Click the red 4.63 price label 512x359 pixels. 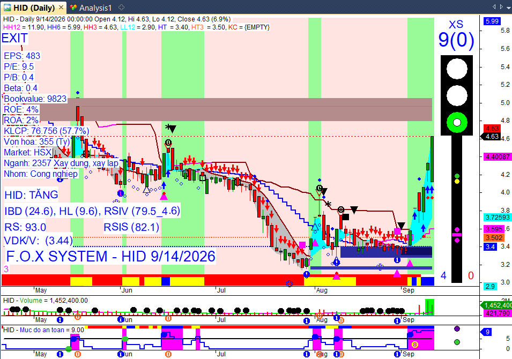pyautogui.click(x=492, y=128)
